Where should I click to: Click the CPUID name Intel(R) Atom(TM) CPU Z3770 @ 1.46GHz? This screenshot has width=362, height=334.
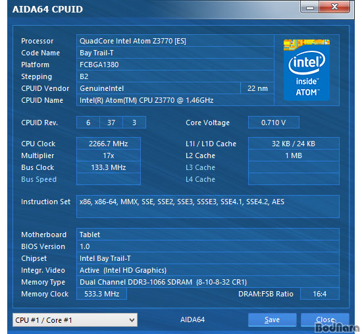[x=175, y=100]
